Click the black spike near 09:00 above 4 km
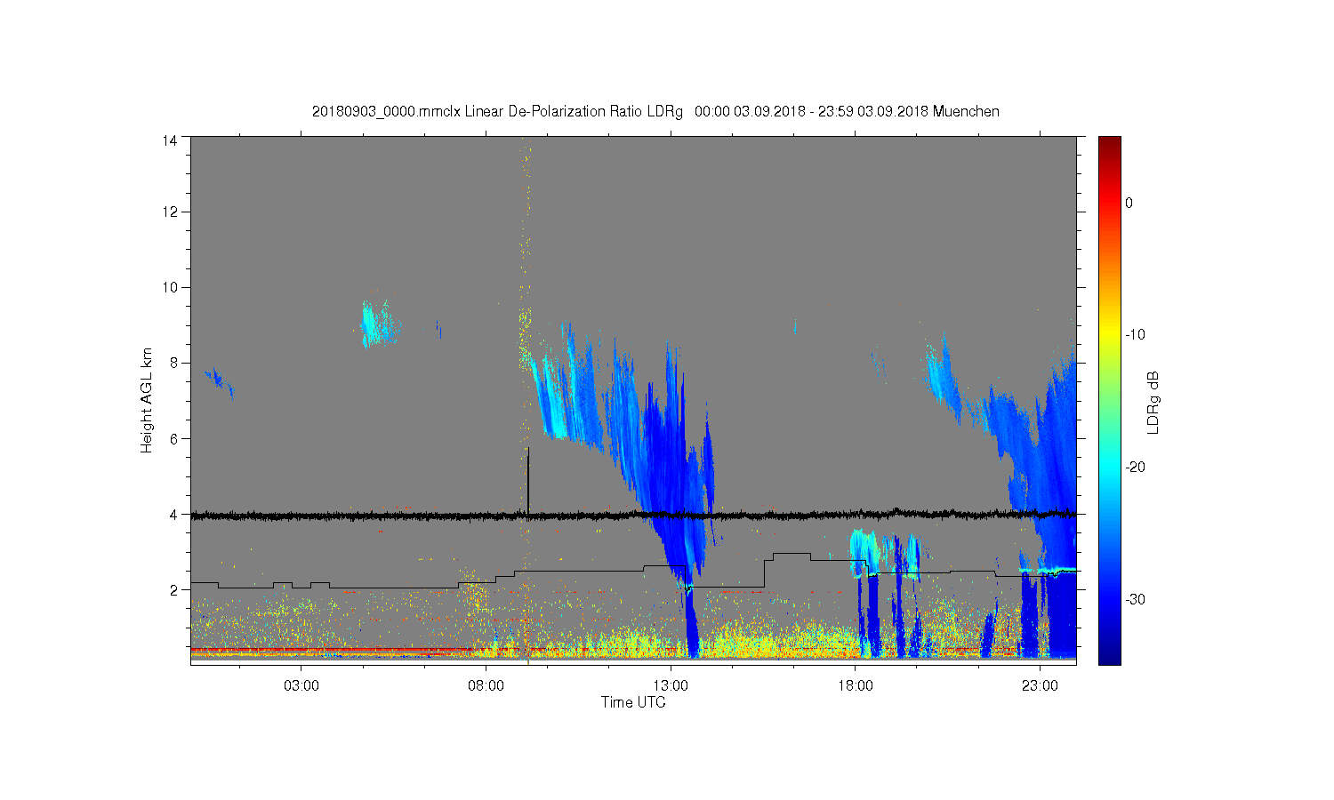 (527, 480)
